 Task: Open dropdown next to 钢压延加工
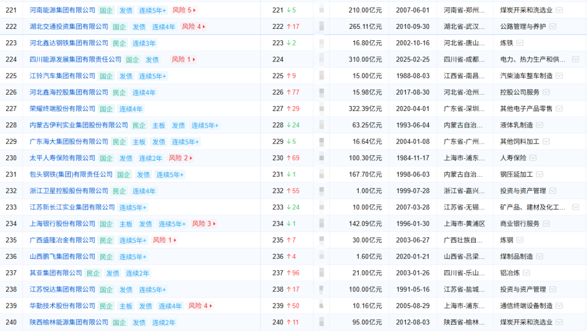pyautogui.click(x=540, y=174)
